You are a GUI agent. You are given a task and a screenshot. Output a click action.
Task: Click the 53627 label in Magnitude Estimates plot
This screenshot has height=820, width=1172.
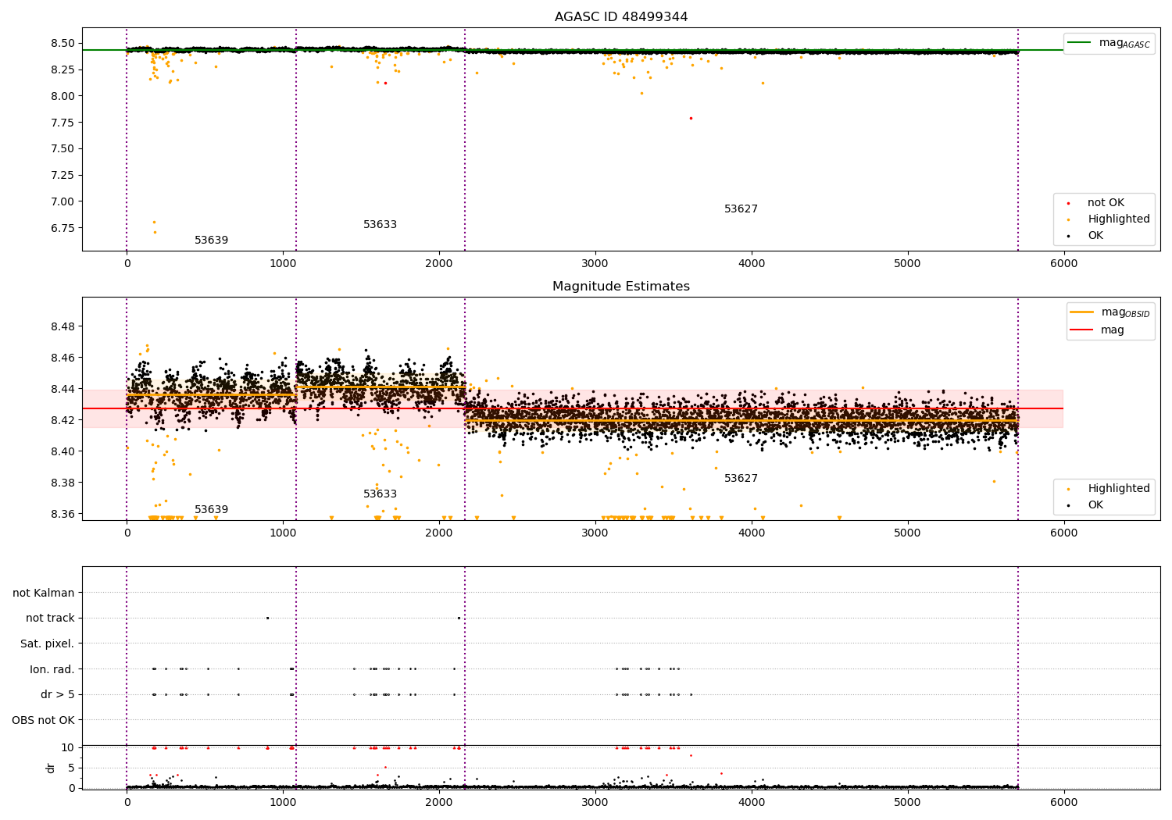point(741,479)
